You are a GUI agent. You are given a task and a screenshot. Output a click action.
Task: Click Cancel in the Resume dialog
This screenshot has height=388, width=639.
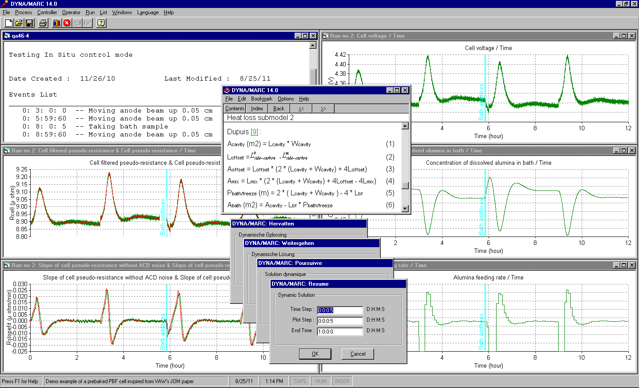pyautogui.click(x=358, y=354)
